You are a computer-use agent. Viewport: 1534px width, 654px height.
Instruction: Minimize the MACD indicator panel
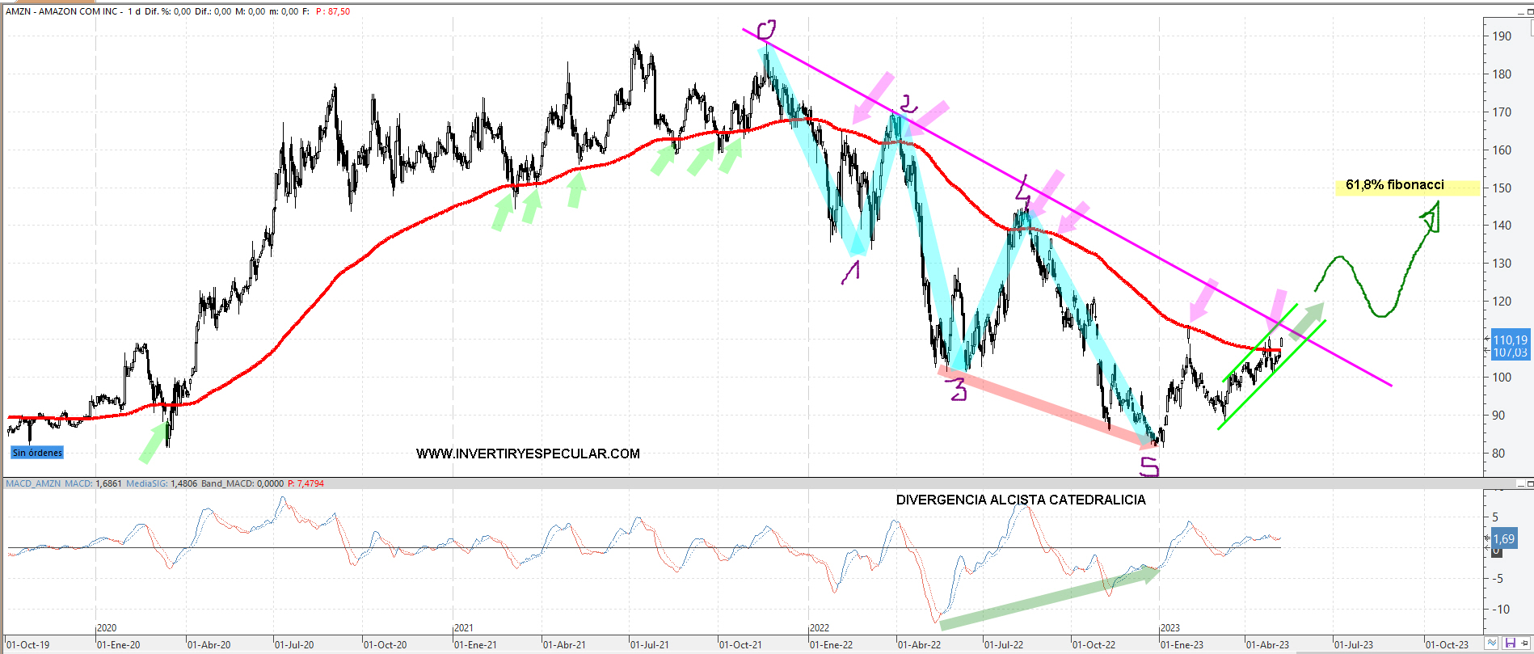coord(1519,485)
